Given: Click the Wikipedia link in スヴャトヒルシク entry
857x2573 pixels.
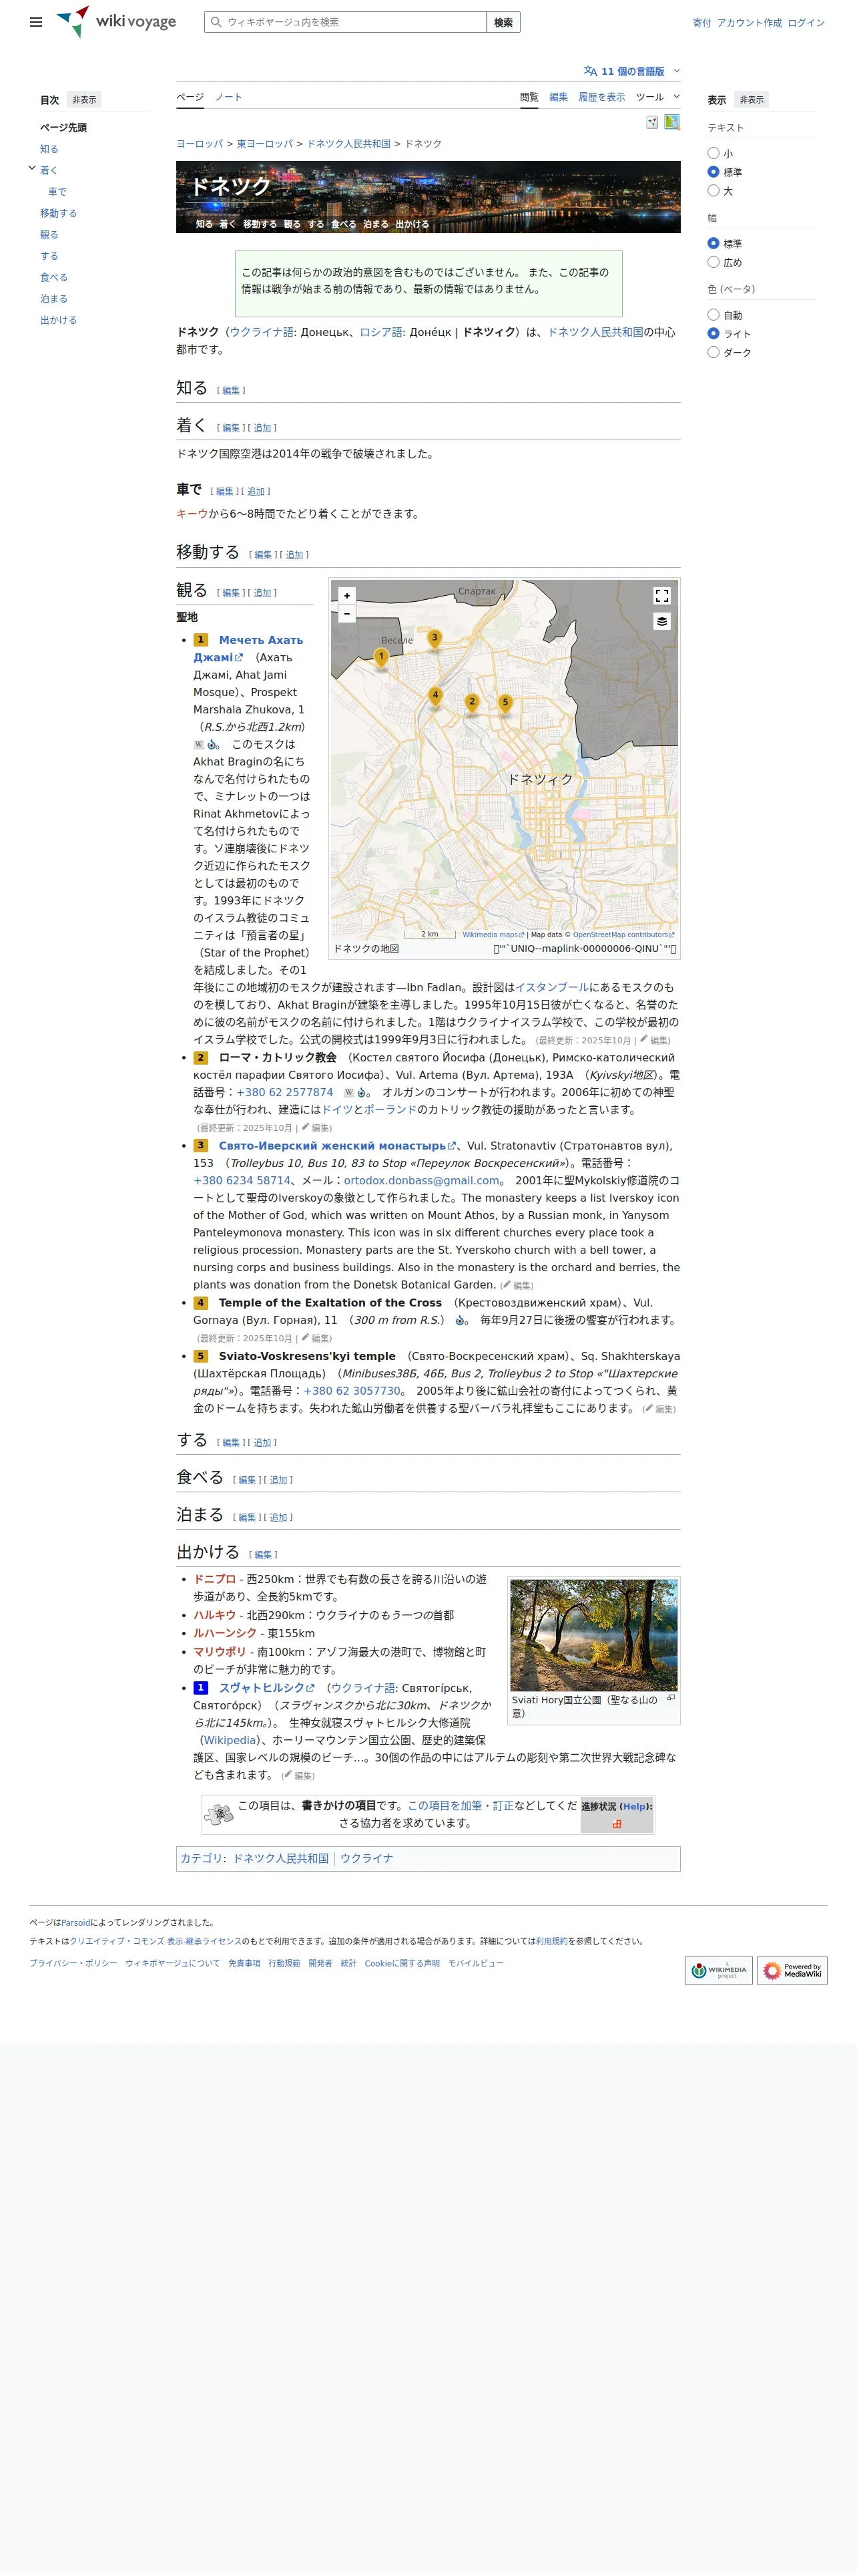Looking at the screenshot, I should [x=230, y=1740].
